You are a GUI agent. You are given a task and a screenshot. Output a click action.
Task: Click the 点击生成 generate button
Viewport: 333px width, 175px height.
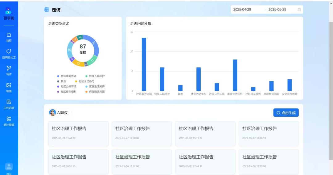[x=286, y=113]
